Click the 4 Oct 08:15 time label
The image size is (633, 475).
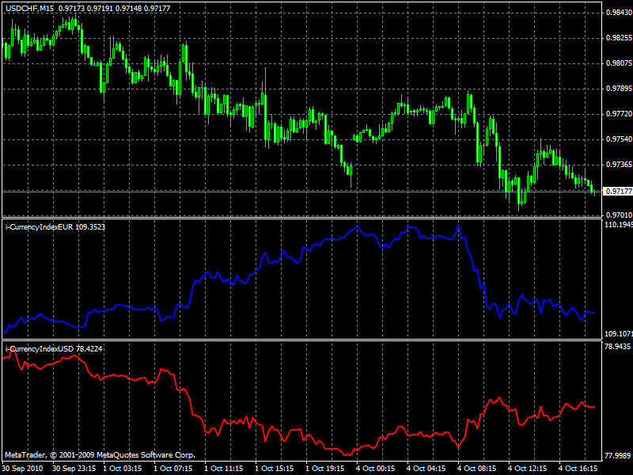(477, 469)
